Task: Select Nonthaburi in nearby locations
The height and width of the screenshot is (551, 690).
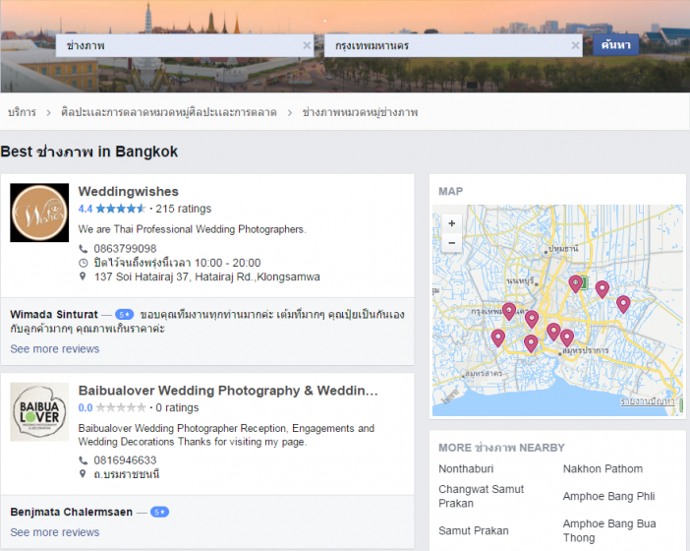Action: (466, 468)
